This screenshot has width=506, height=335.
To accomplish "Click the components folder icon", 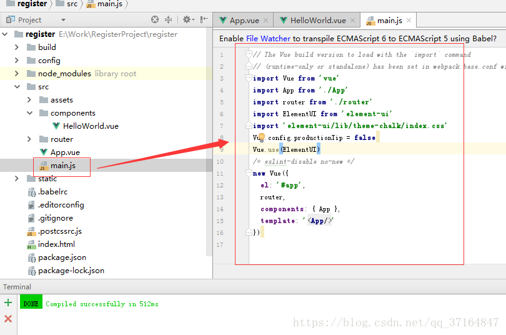I will [x=44, y=113].
